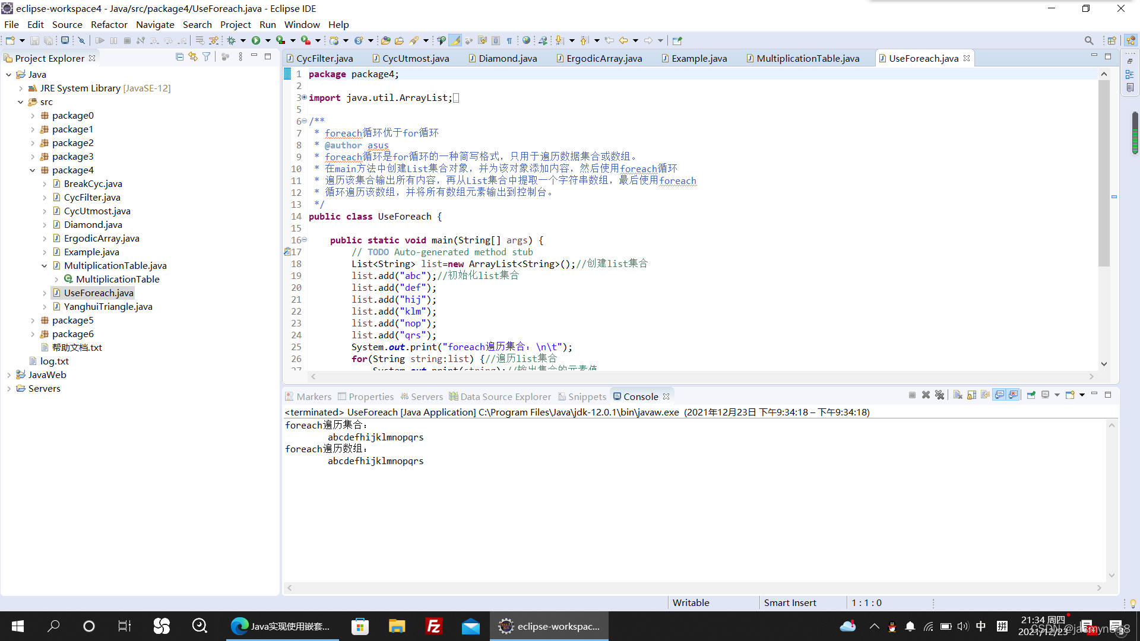Select the Servers project in Project Explorer
Image resolution: width=1140 pixels, height=641 pixels.
[x=45, y=389]
